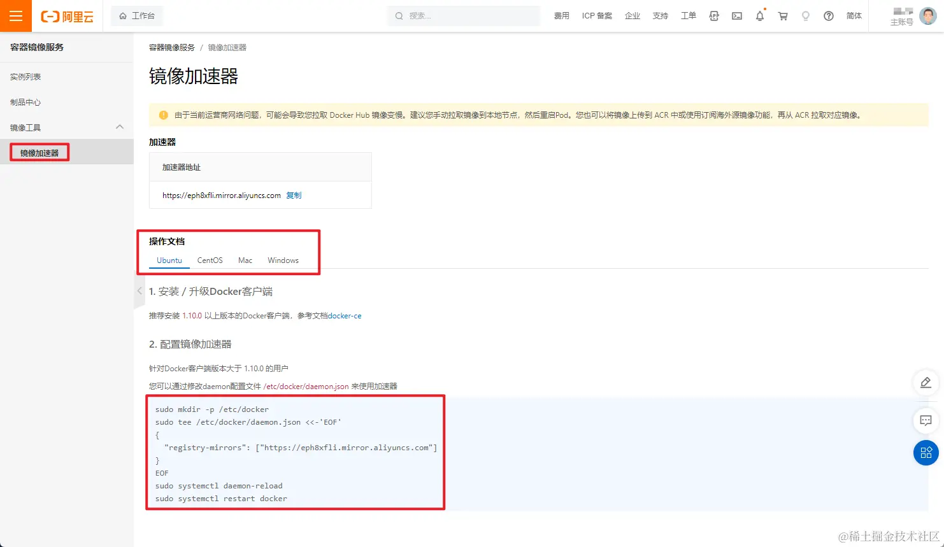This screenshot has height=547, width=944.
Task: Open the notification bell
Action: 759,15
